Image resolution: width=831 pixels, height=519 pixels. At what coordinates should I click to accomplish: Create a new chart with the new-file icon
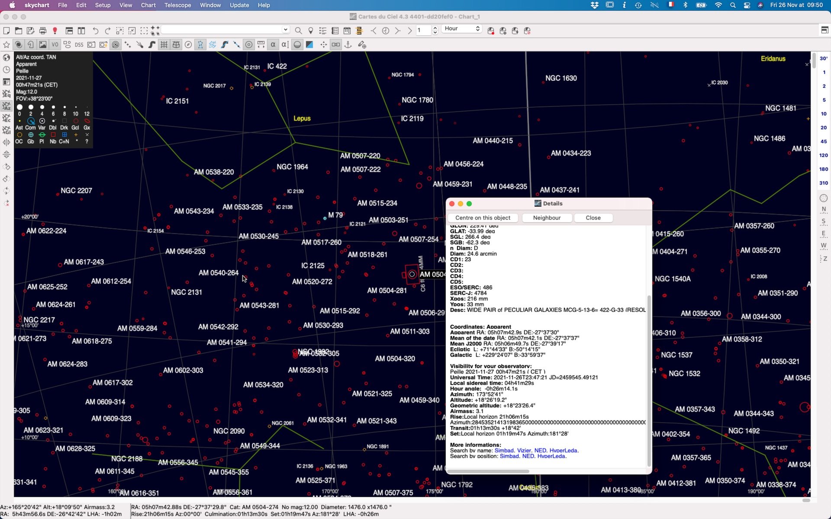pos(6,31)
